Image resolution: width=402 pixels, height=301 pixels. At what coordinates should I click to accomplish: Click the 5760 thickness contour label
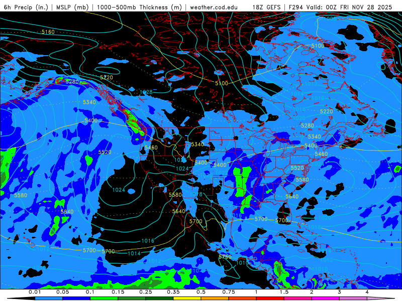coord(225,257)
